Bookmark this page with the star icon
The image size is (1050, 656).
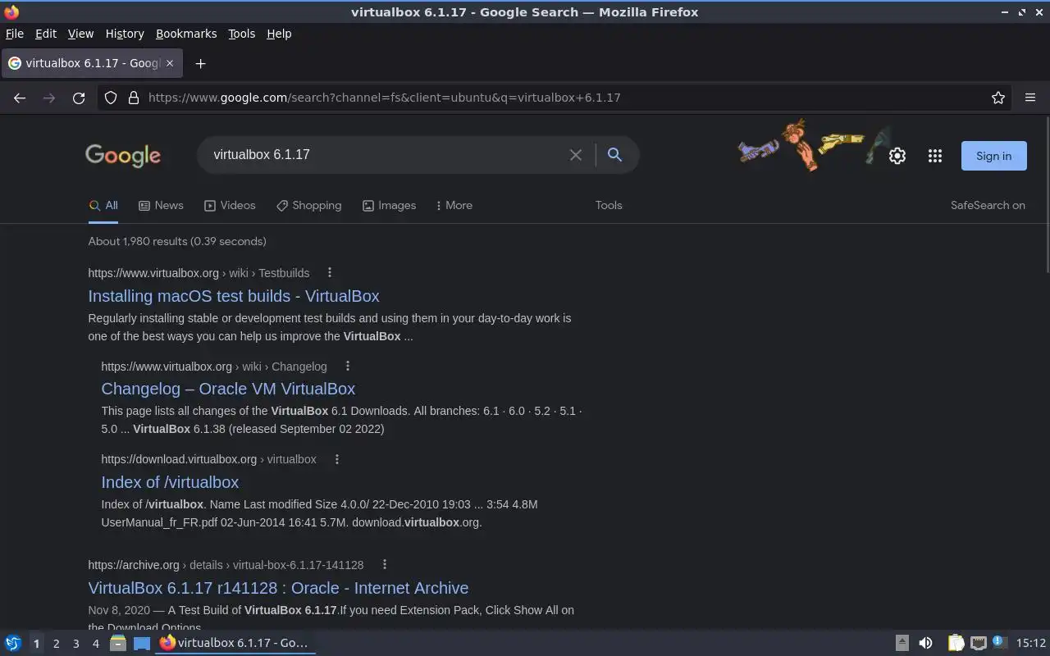(x=998, y=98)
